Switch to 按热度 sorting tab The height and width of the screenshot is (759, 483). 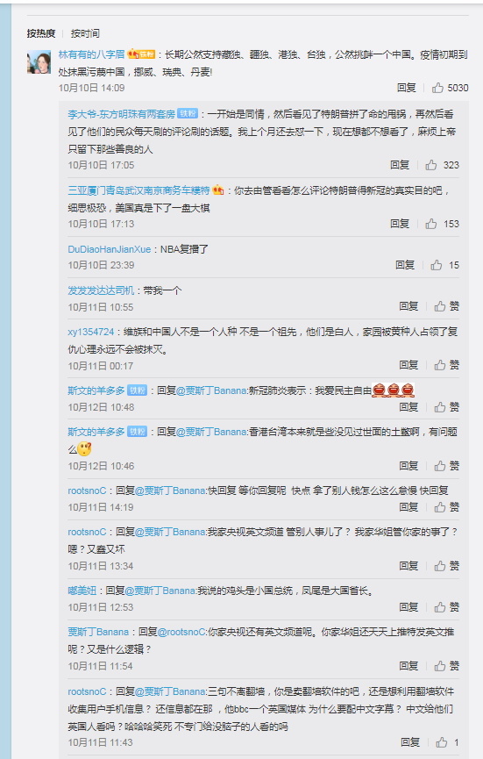pos(40,33)
